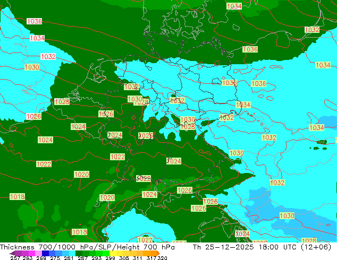Click the chart title 'Thickness 700/1000 hPa/SLP/Height 700 hPa'
Image resolution: width=337 pixels, height=260 pixels.
click(x=87, y=247)
